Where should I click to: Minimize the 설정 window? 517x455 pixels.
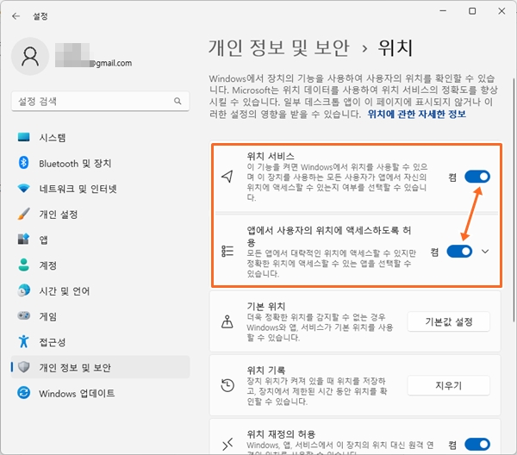coord(443,11)
